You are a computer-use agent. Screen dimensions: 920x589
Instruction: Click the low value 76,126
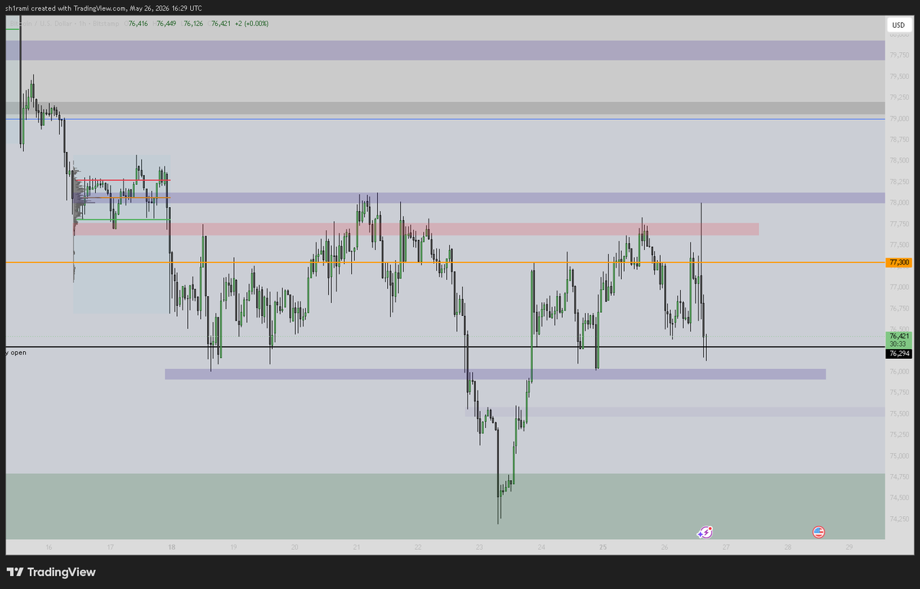[194, 24]
